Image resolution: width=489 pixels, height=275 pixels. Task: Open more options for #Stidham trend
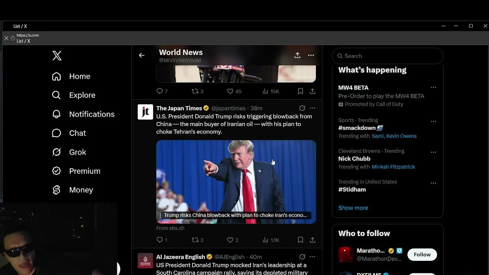click(x=433, y=183)
